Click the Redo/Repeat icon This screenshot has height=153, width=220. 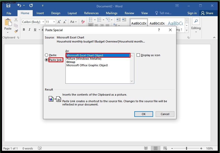click(x=31, y=6)
